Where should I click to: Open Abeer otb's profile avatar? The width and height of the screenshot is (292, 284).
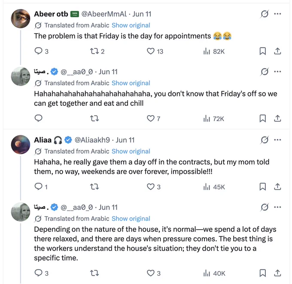pyautogui.click(x=21, y=18)
